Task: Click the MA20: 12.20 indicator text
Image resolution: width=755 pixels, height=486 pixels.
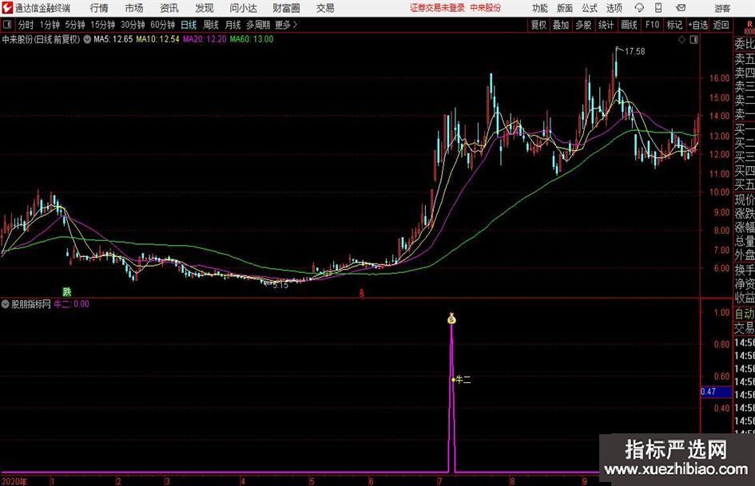Action: point(205,39)
